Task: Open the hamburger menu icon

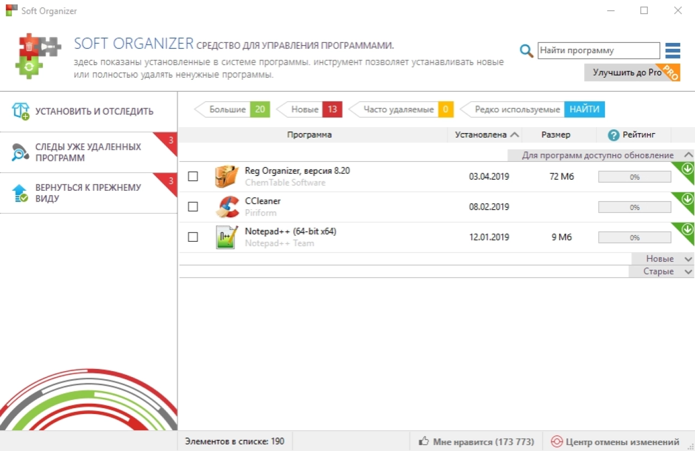Action: pyautogui.click(x=673, y=51)
